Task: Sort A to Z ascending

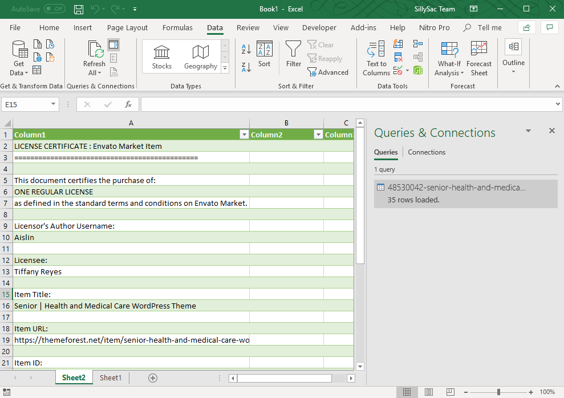Action: tap(246, 49)
